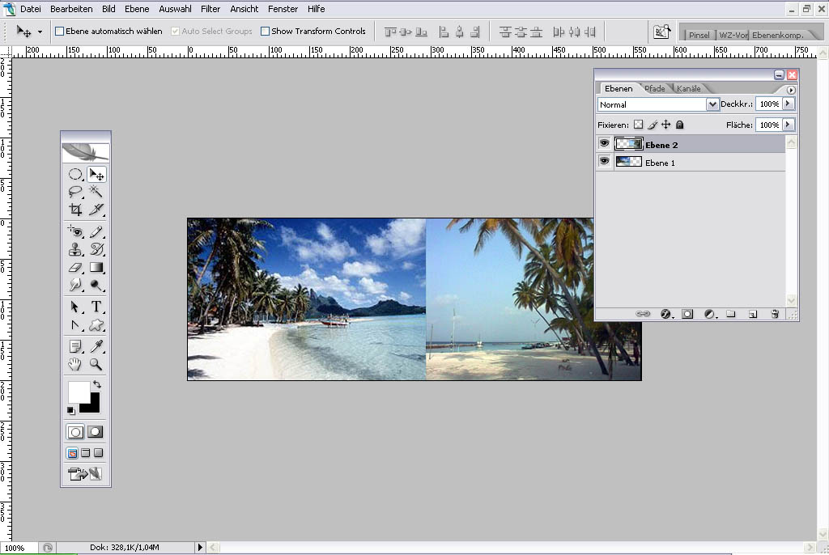The width and height of the screenshot is (829, 555).
Task: Open the tool preset picker arrow
Action: 40,32
